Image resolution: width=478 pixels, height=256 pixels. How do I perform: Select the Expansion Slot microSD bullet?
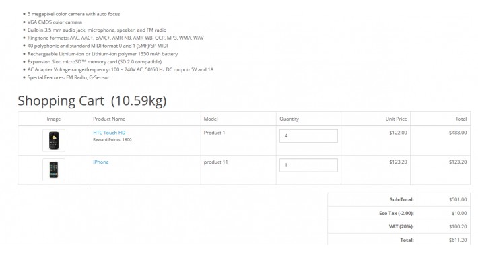[94, 61]
